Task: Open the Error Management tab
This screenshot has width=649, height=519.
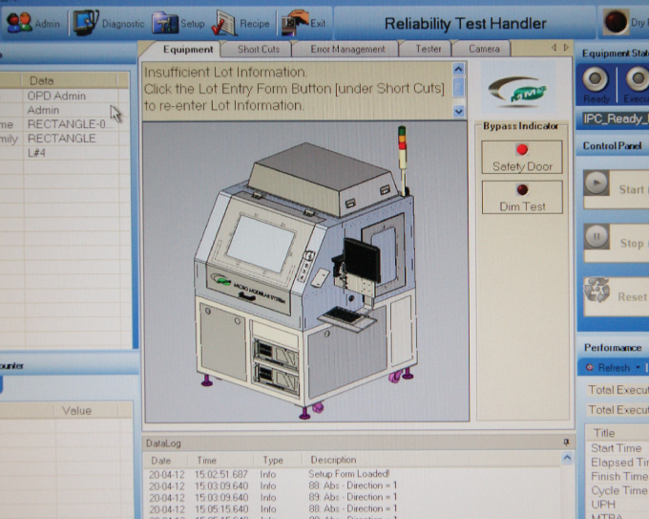Action: pos(347,50)
